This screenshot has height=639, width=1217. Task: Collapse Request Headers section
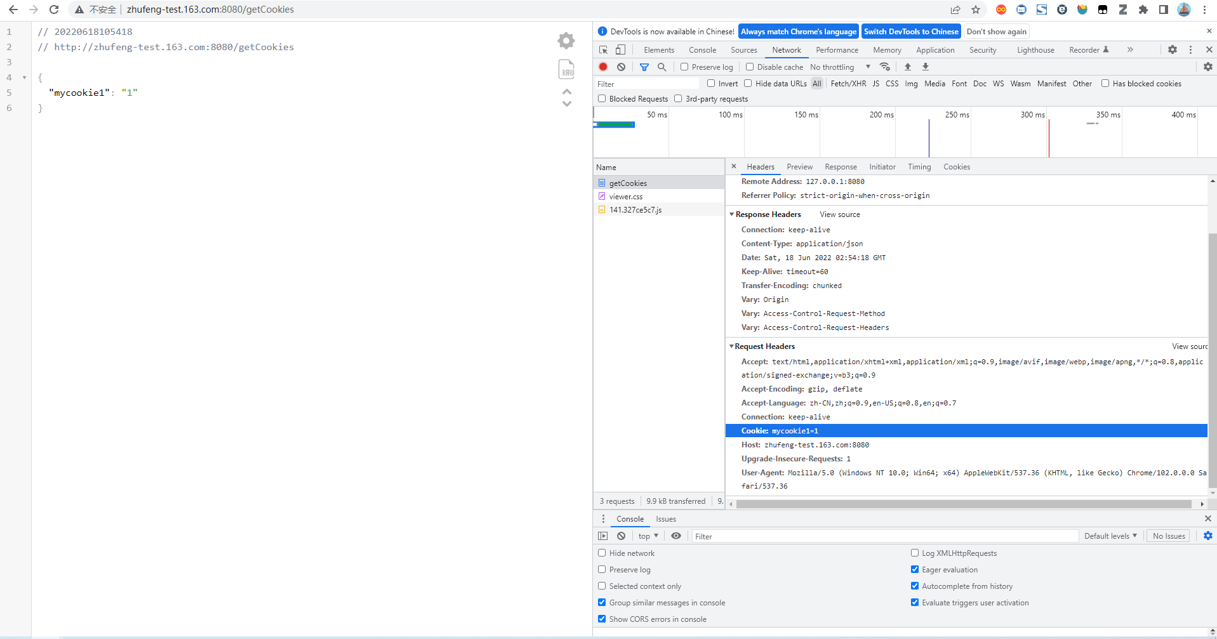731,346
